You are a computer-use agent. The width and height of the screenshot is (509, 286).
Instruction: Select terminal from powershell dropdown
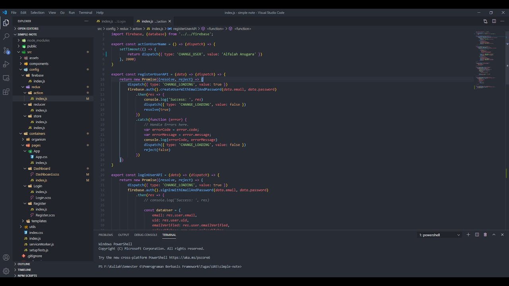coord(439,235)
